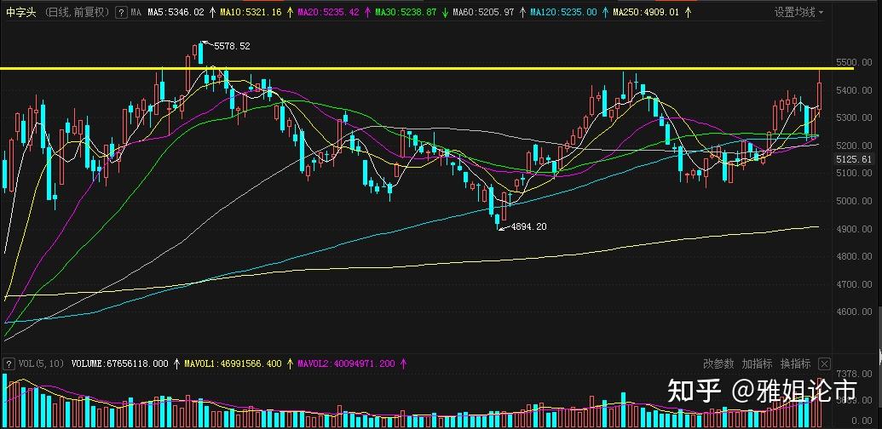
Task: Click the 5500.00 price axis label
Action: 855,62
